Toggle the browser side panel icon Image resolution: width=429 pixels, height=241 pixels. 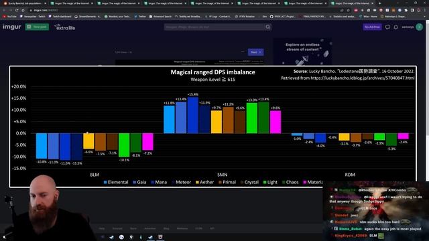point(412,10)
